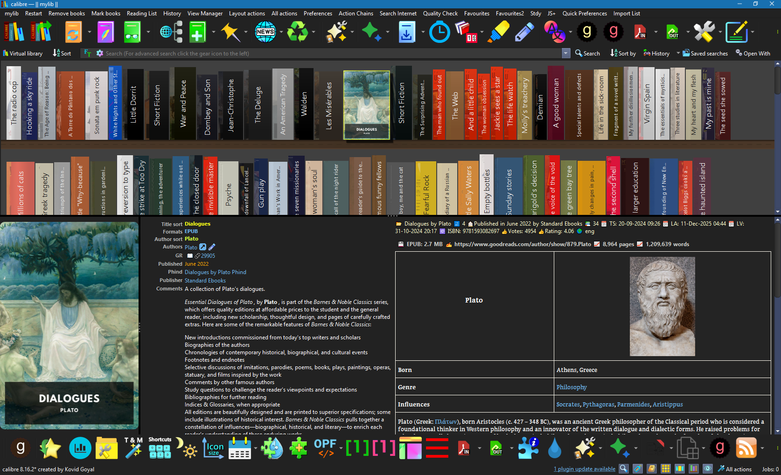
Task: Toggle bookshelf view button in status bar
Action: click(x=694, y=468)
